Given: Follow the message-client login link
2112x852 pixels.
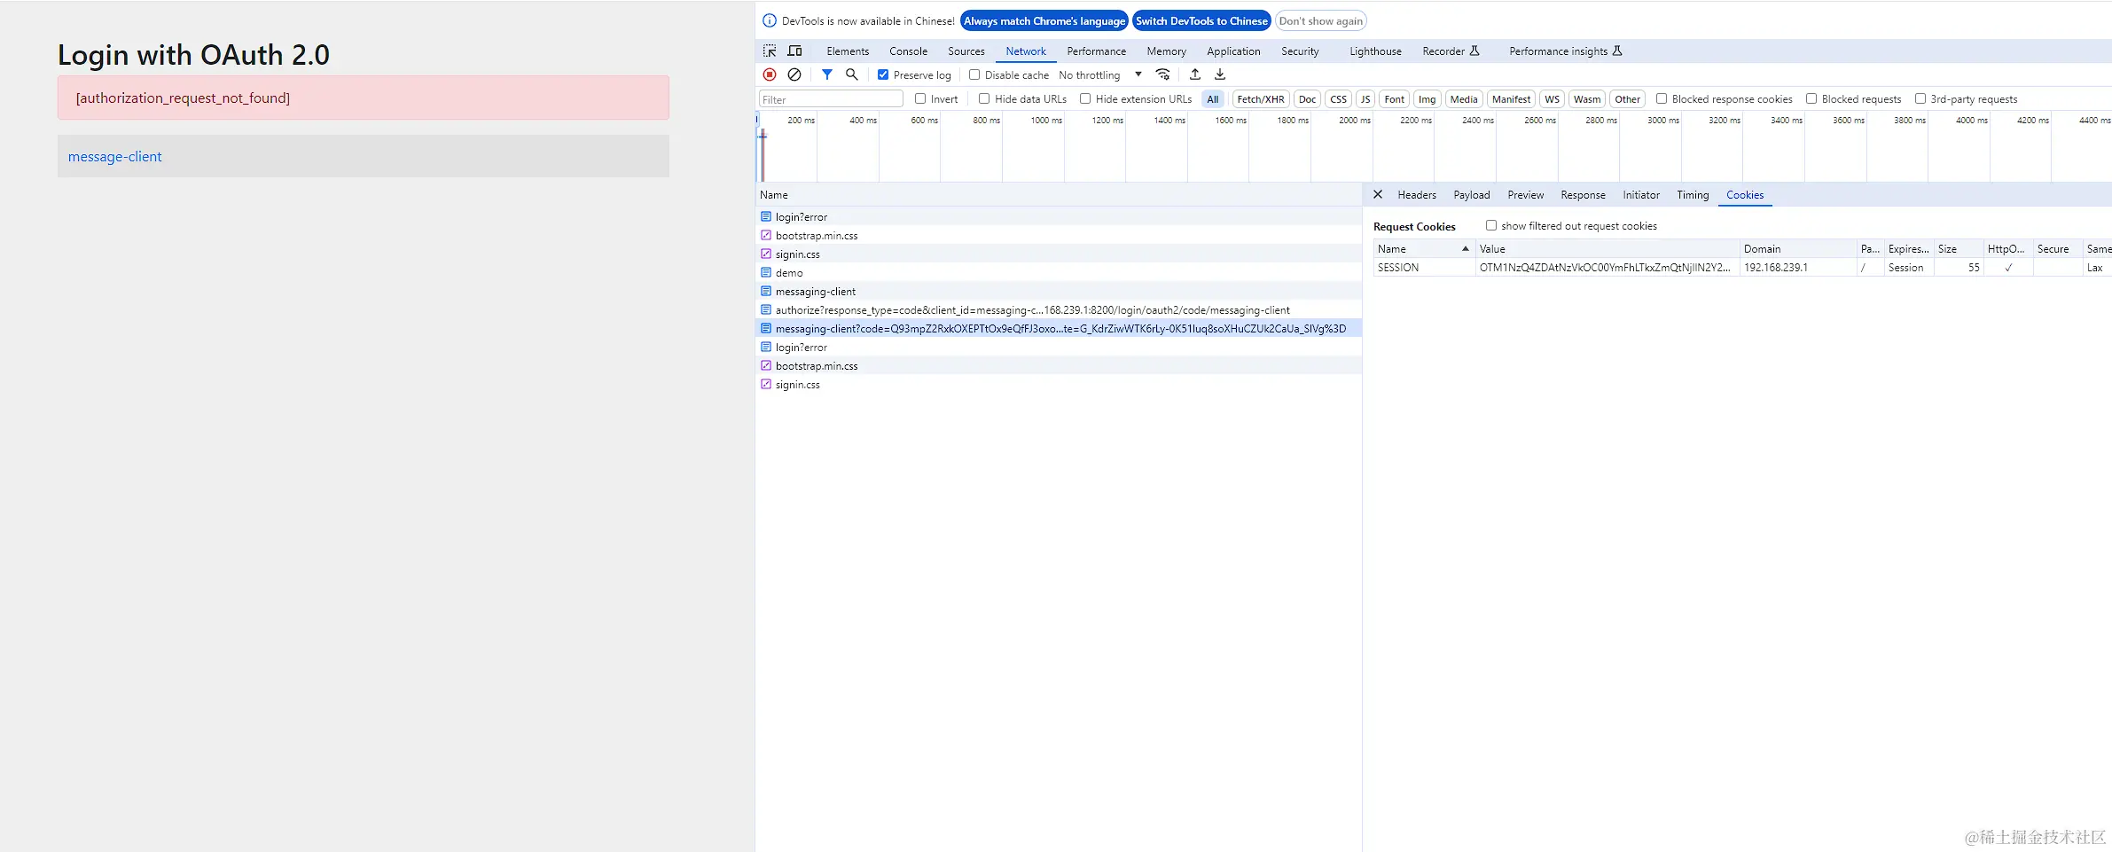Looking at the screenshot, I should tap(115, 157).
